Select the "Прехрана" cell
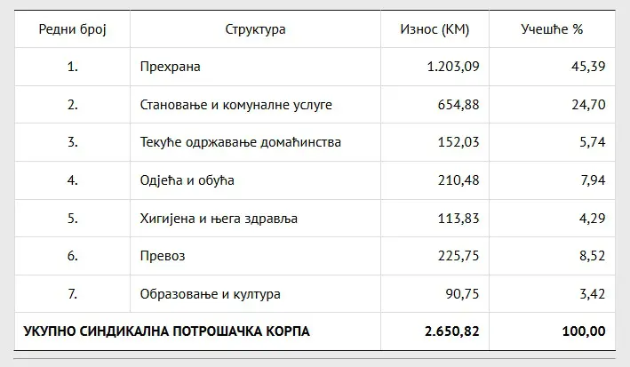The image size is (630, 367). 169,67
